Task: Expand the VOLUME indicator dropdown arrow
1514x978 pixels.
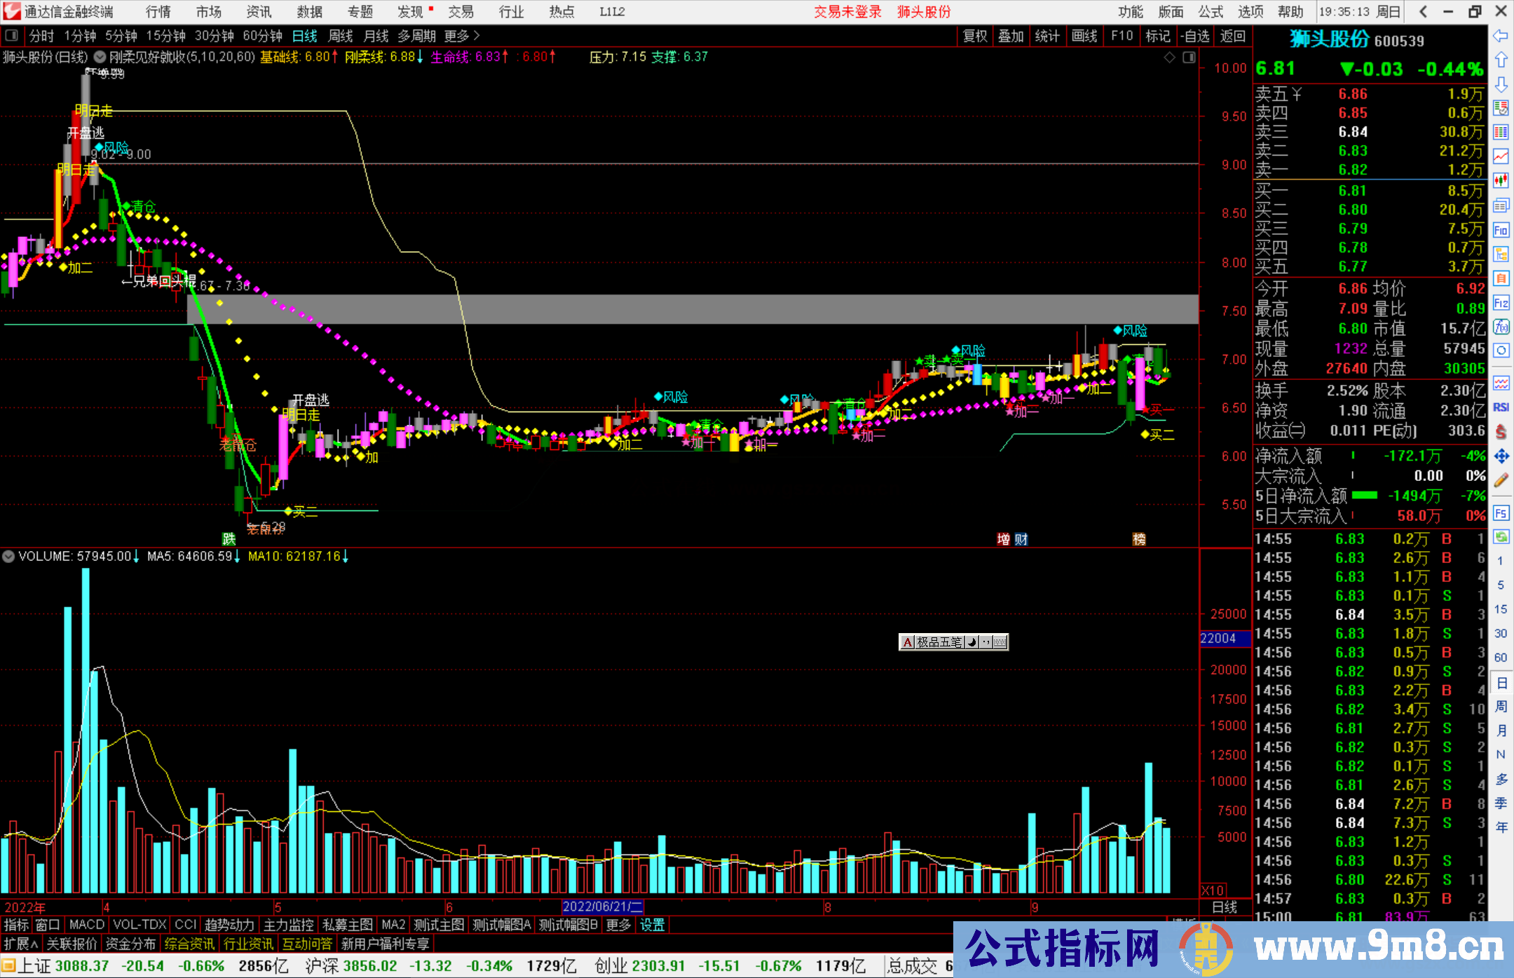Action: coord(8,557)
